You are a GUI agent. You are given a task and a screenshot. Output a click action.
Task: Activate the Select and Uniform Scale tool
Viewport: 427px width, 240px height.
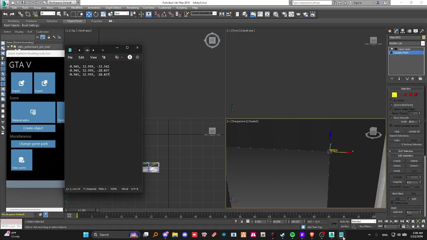pos(103,14)
